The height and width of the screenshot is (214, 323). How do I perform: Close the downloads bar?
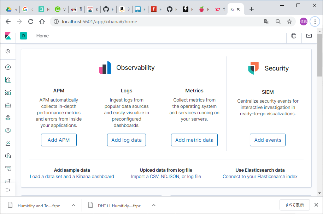coord(316,205)
